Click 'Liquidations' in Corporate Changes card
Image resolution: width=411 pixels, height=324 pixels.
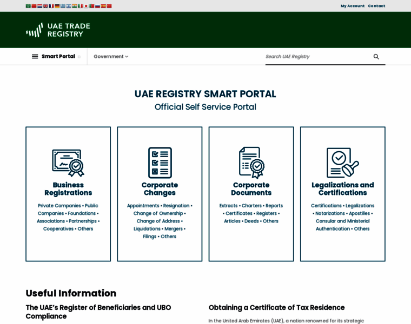point(147,229)
